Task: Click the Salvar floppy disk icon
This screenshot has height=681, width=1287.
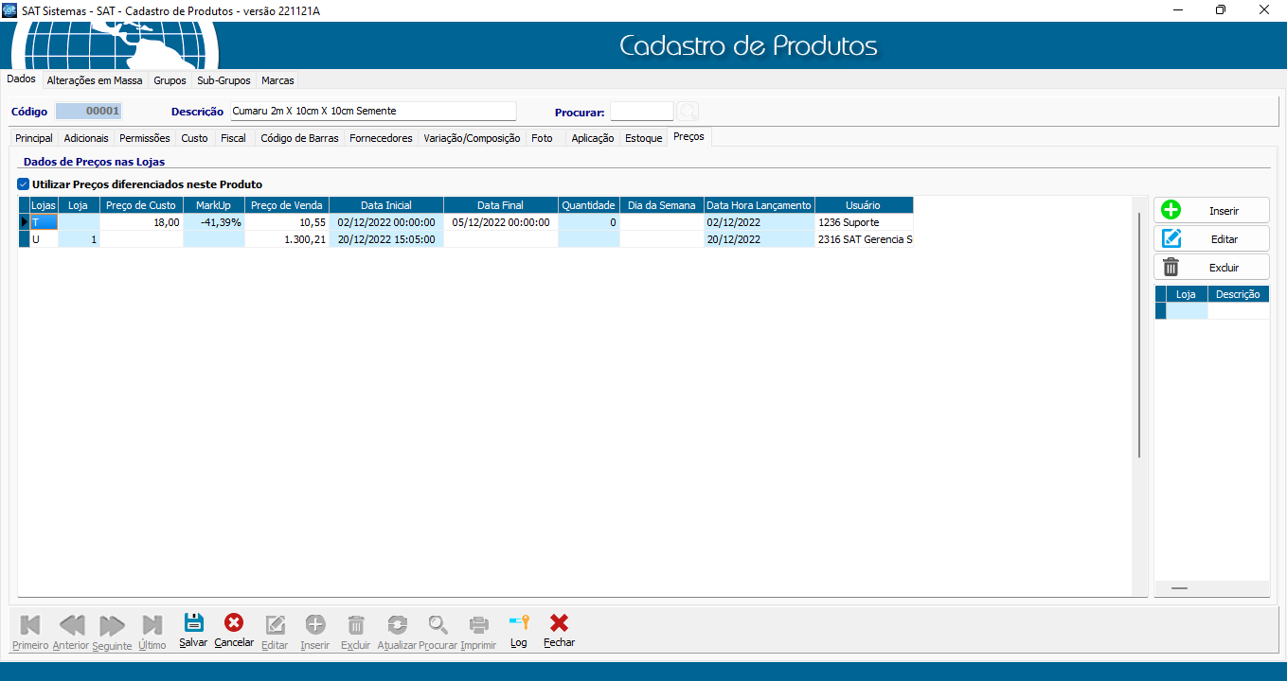Action: (x=193, y=623)
